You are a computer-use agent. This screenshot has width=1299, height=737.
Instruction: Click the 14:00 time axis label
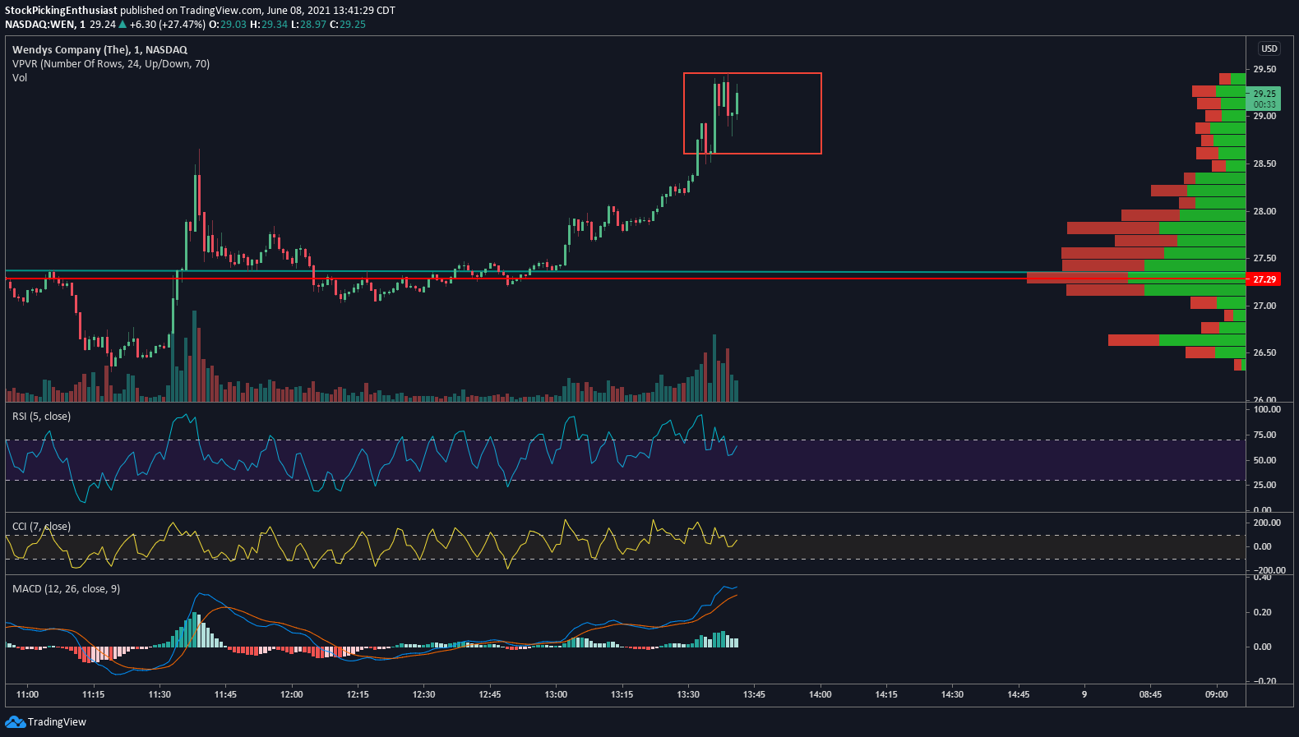click(x=820, y=694)
